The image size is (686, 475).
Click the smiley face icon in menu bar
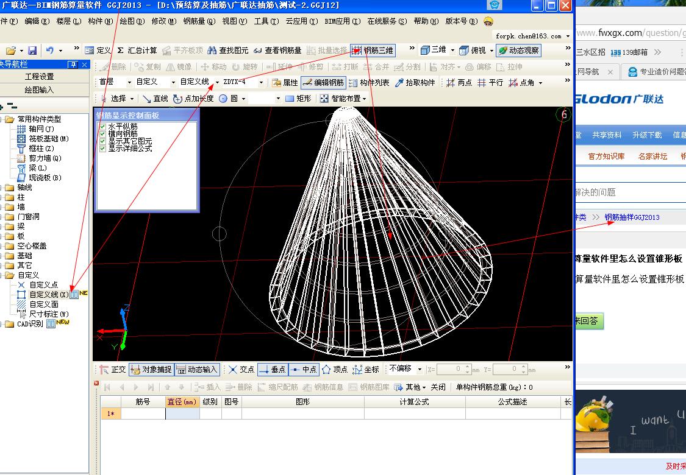488,21
